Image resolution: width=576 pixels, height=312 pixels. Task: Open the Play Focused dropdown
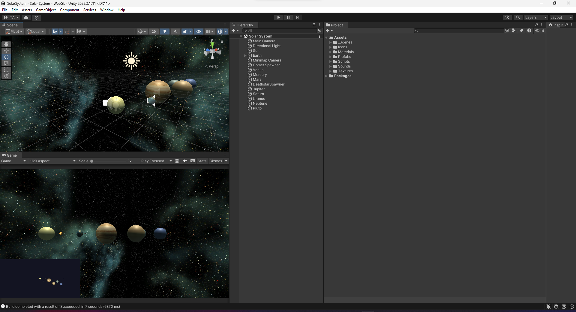click(156, 161)
